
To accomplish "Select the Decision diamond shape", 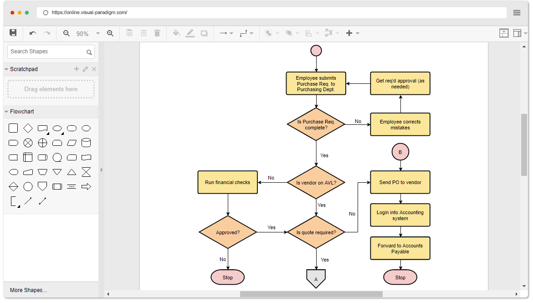I will (x=28, y=128).
